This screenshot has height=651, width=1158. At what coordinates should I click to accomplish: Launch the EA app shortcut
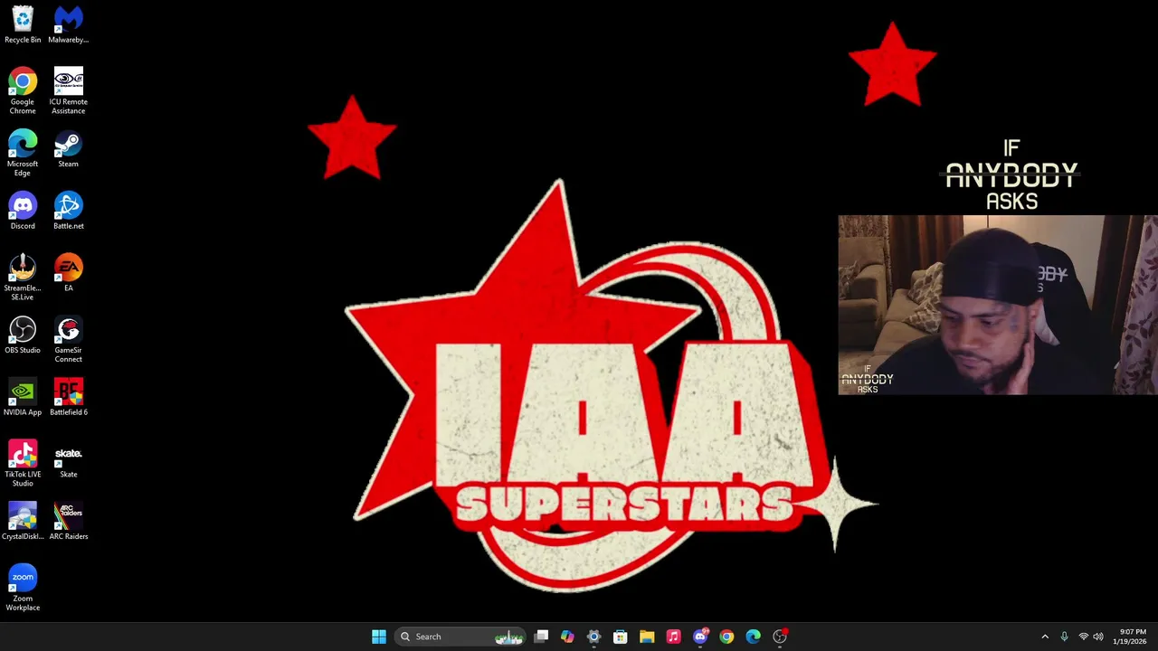pos(68,273)
